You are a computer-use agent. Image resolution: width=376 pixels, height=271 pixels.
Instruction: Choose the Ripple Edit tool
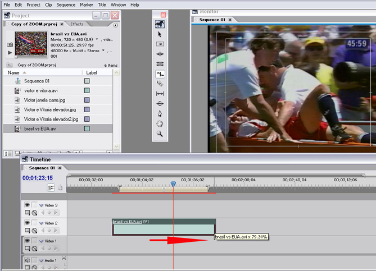click(x=160, y=54)
